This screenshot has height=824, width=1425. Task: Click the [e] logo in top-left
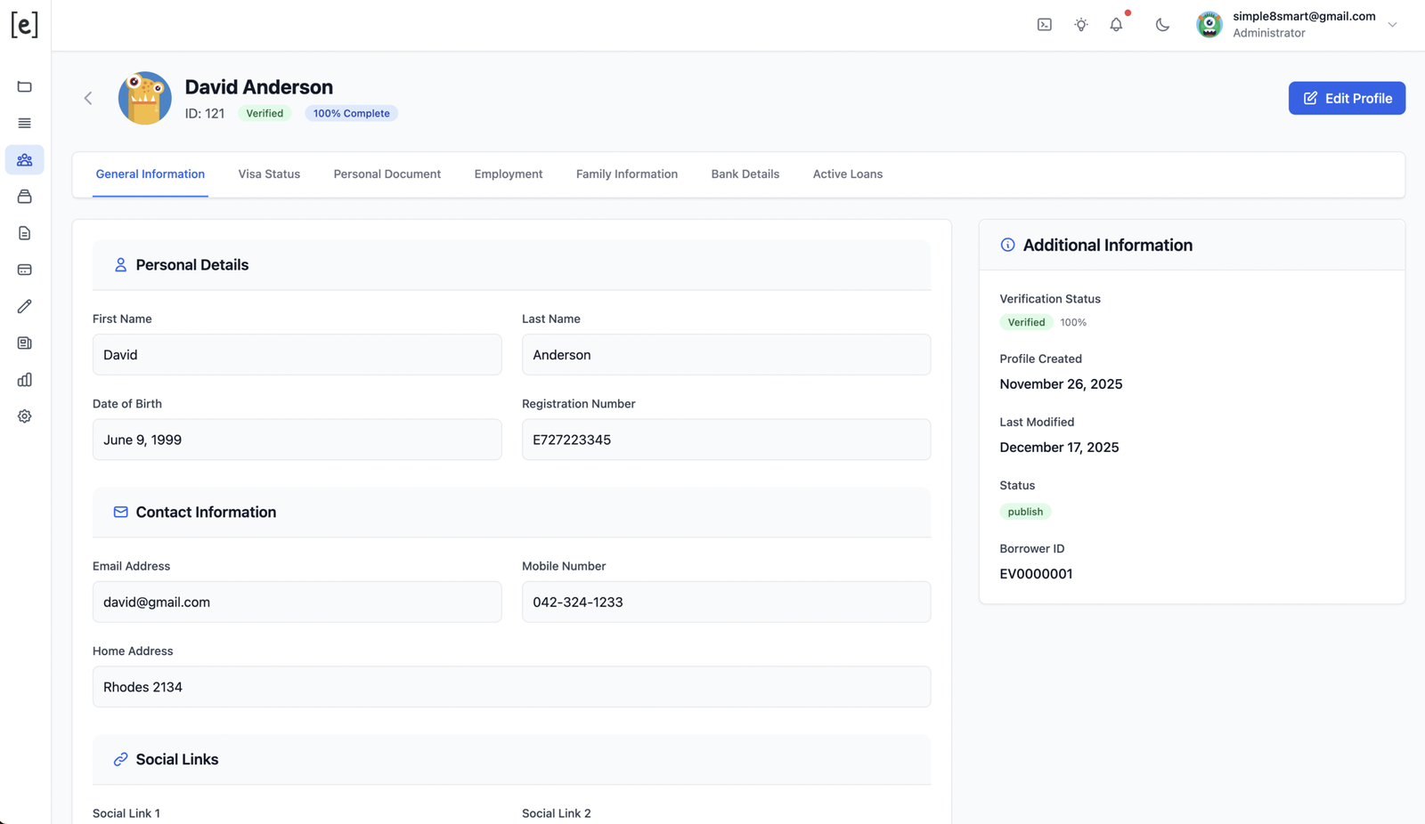pyautogui.click(x=25, y=25)
